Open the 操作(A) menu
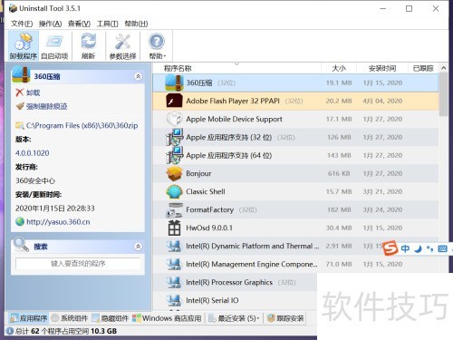This screenshot has width=453, height=340. [50, 24]
